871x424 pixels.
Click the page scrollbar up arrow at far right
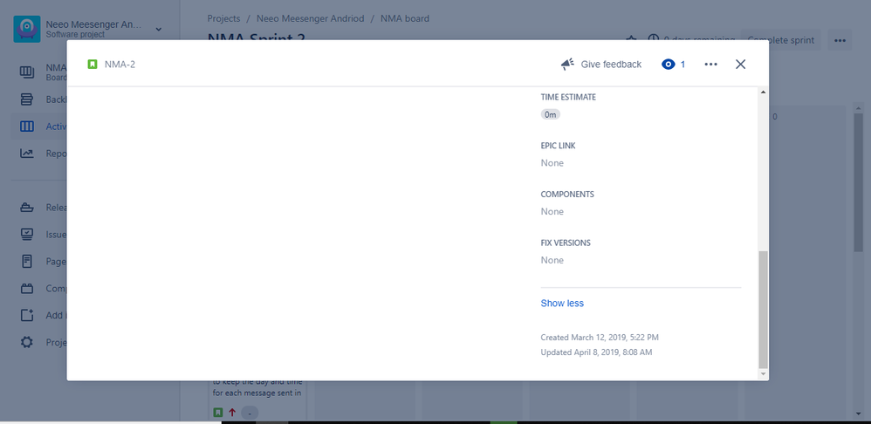[x=858, y=107]
